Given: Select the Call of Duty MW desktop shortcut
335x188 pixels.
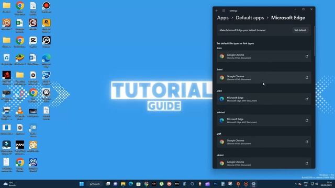Looking at the screenshot, I should [x=20, y=147].
